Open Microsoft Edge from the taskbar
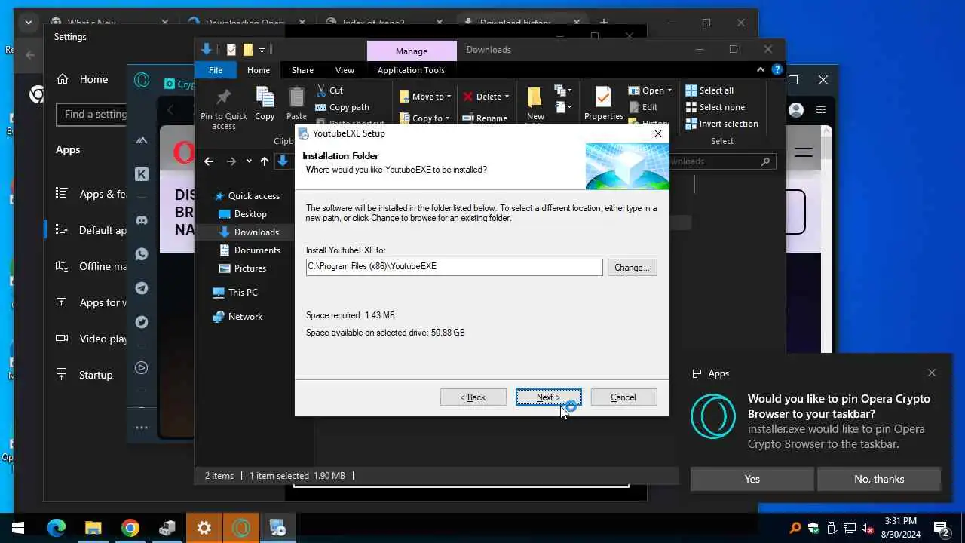The height and width of the screenshot is (543, 965). 57,528
